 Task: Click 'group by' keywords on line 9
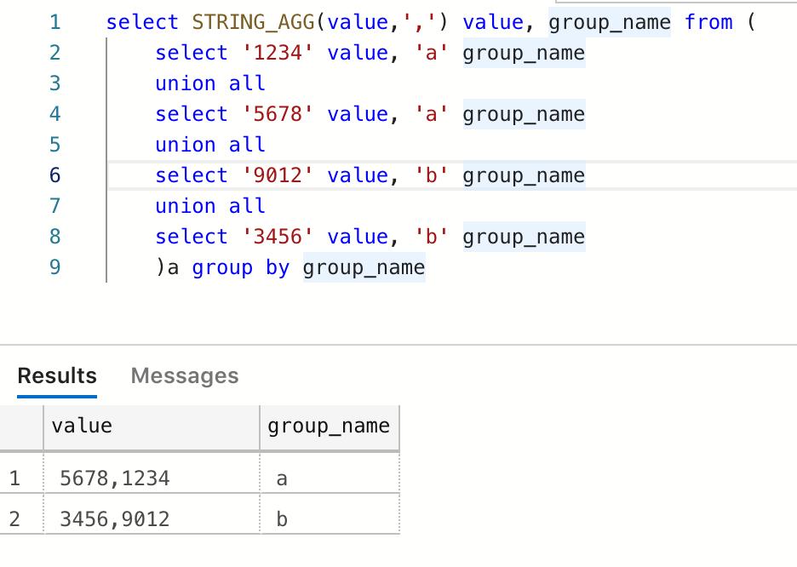(240, 267)
